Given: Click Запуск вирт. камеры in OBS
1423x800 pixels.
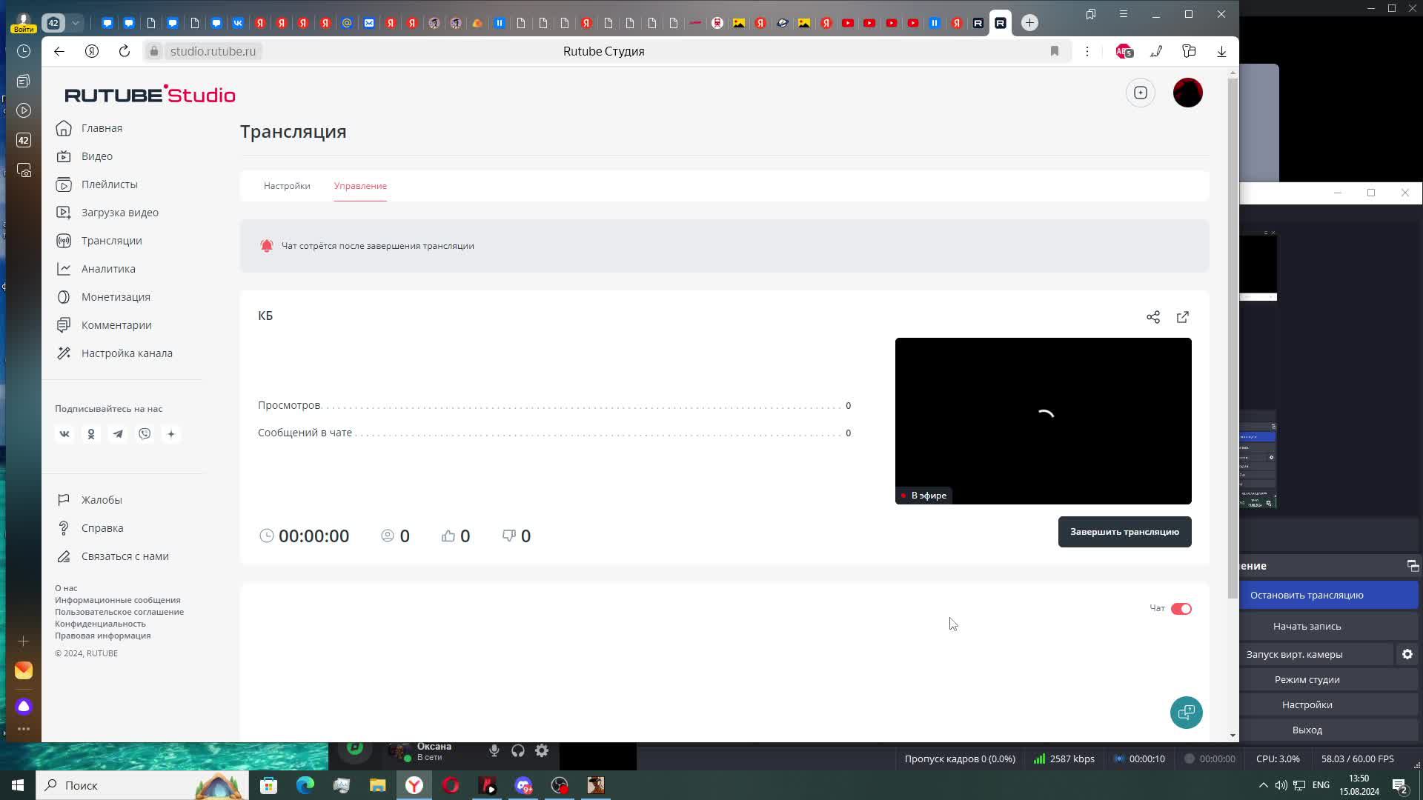Looking at the screenshot, I should point(1294,655).
